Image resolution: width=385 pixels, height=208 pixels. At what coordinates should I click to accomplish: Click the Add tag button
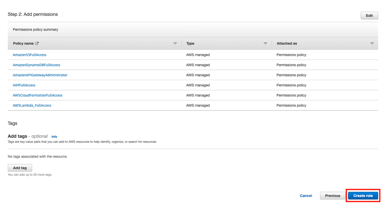tap(20, 168)
